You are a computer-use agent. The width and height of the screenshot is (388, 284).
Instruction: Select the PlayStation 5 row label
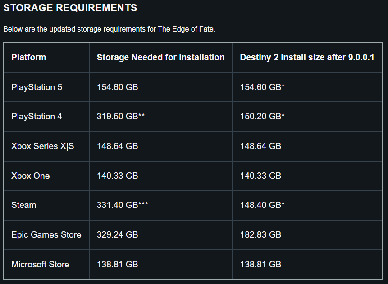point(37,87)
